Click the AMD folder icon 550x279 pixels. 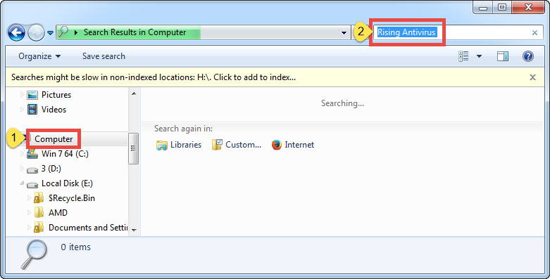39,212
